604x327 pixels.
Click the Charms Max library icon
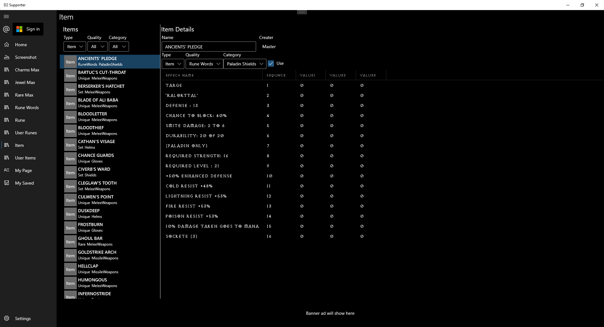coord(7,70)
